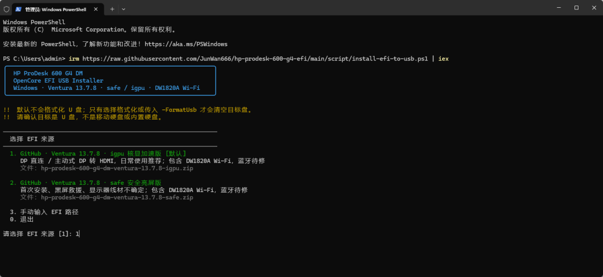This screenshot has height=277, width=603.
Task: Click the 'Windows · Ventura 13.7.8 · safe / igpu' line
Action: (x=107, y=88)
